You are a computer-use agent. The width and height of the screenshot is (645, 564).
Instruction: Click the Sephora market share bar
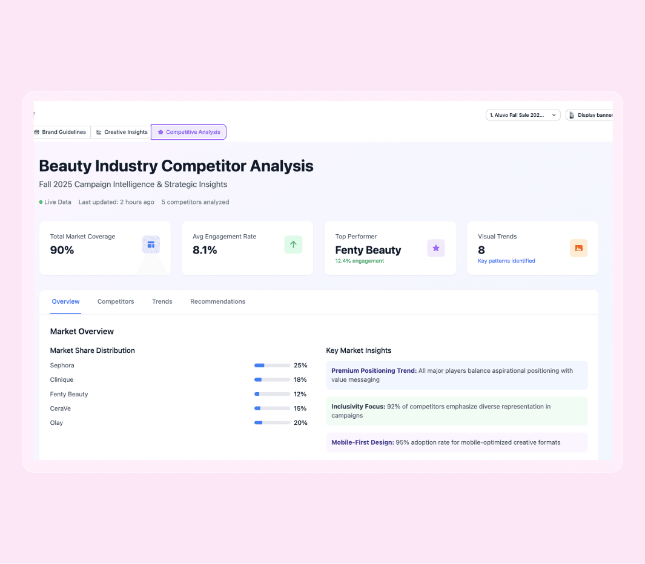coord(272,366)
